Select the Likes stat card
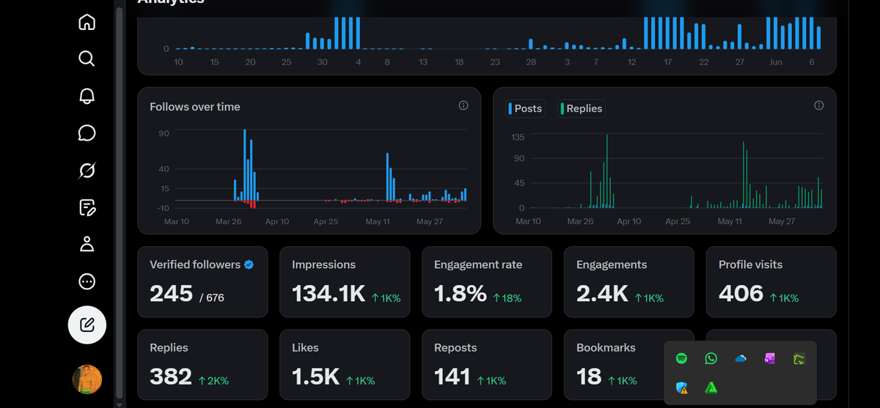The height and width of the screenshot is (408, 880). tap(345, 365)
